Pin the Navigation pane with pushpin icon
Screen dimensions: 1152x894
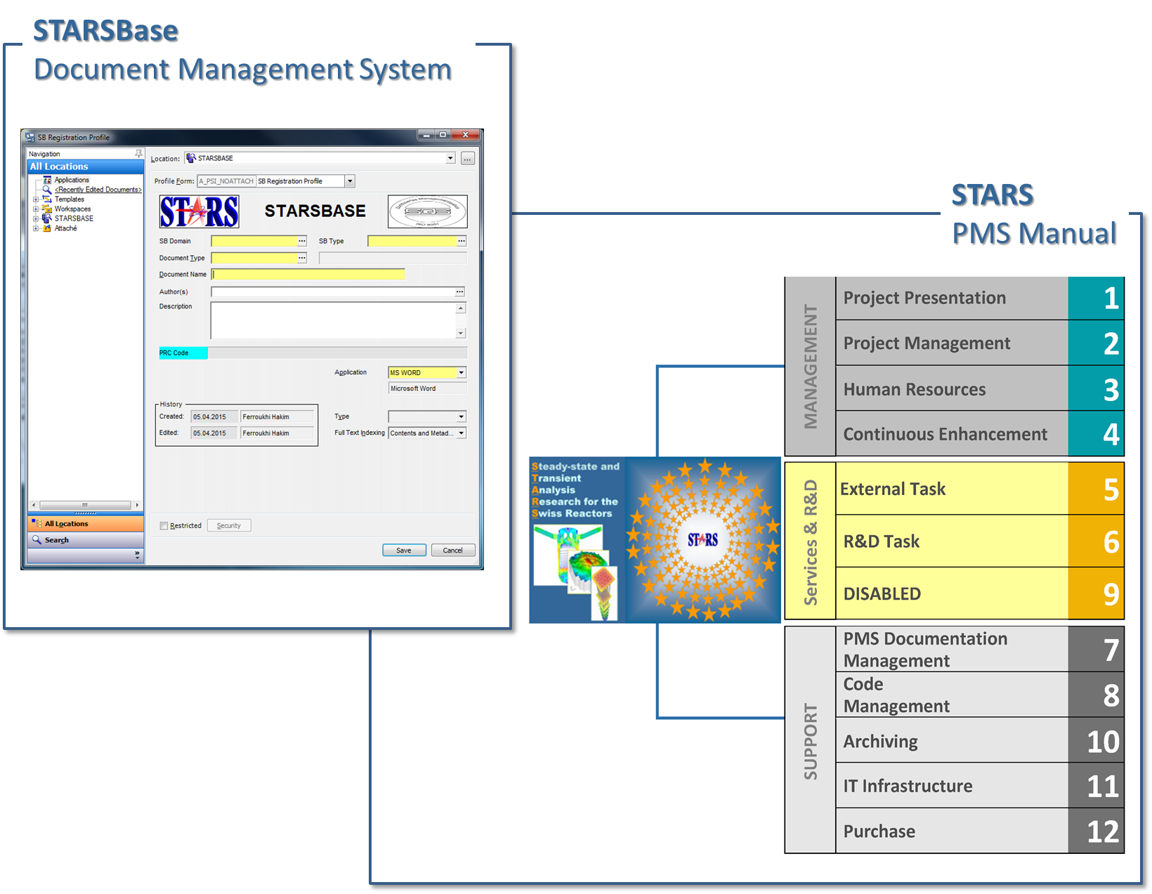pyautogui.click(x=138, y=153)
